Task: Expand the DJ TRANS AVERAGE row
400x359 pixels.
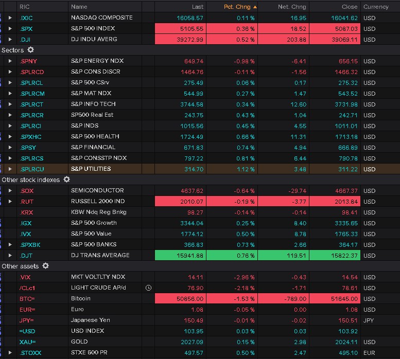Action: tap(10, 255)
